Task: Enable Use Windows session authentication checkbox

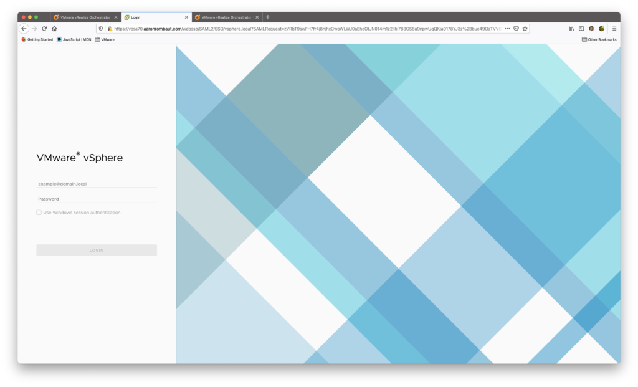Action: point(39,213)
